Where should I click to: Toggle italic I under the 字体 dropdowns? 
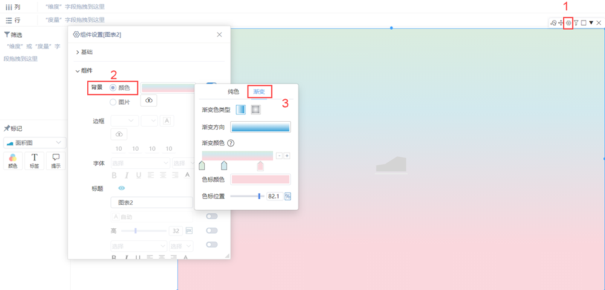click(x=127, y=175)
